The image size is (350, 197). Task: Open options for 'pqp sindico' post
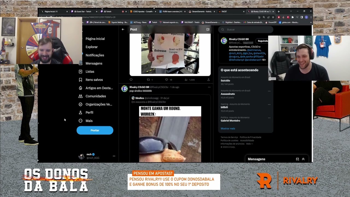tap(209, 87)
